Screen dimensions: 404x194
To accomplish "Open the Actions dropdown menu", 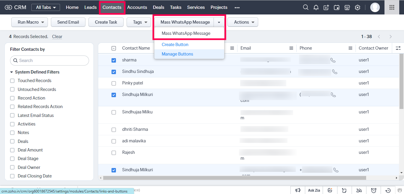I will 243,22.
